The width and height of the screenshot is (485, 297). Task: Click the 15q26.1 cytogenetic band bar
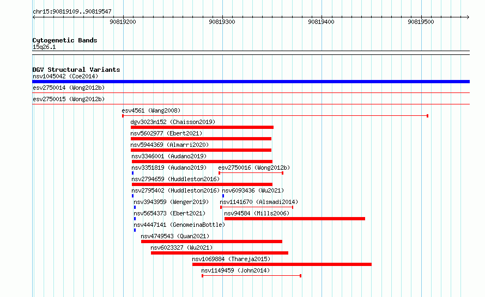(x=251, y=53)
